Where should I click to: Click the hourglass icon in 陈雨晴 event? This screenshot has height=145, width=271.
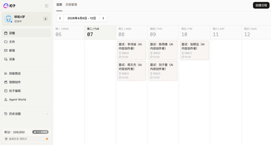pyautogui.click(x=151, y=53)
